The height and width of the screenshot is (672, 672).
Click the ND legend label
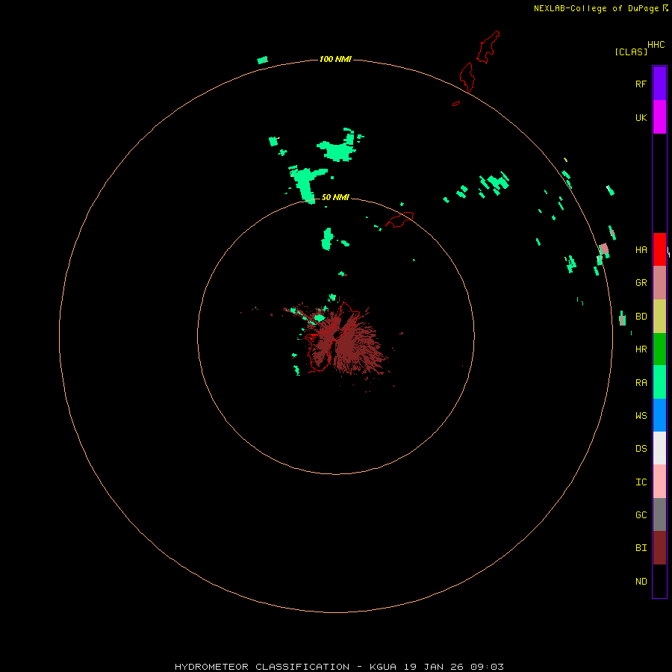(641, 582)
